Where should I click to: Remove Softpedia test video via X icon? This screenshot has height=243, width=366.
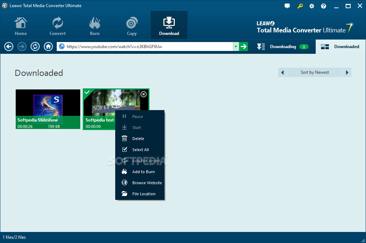point(143,94)
